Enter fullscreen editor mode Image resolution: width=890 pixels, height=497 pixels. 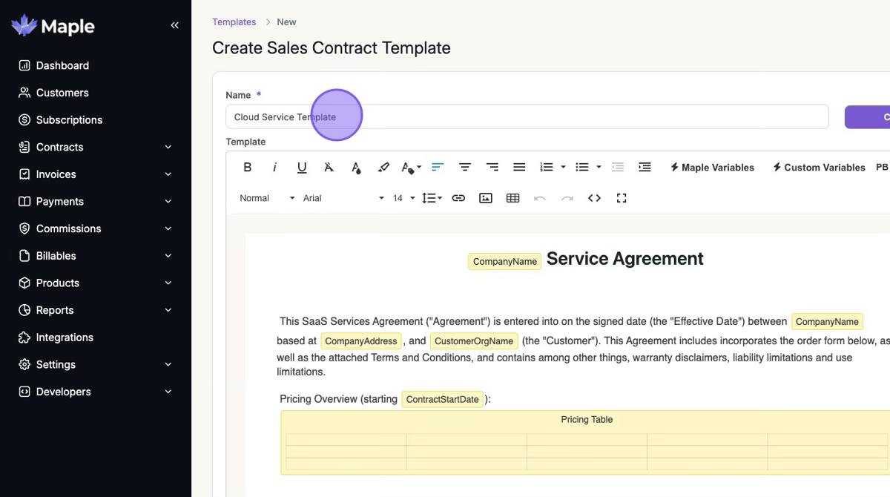(x=622, y=198)
